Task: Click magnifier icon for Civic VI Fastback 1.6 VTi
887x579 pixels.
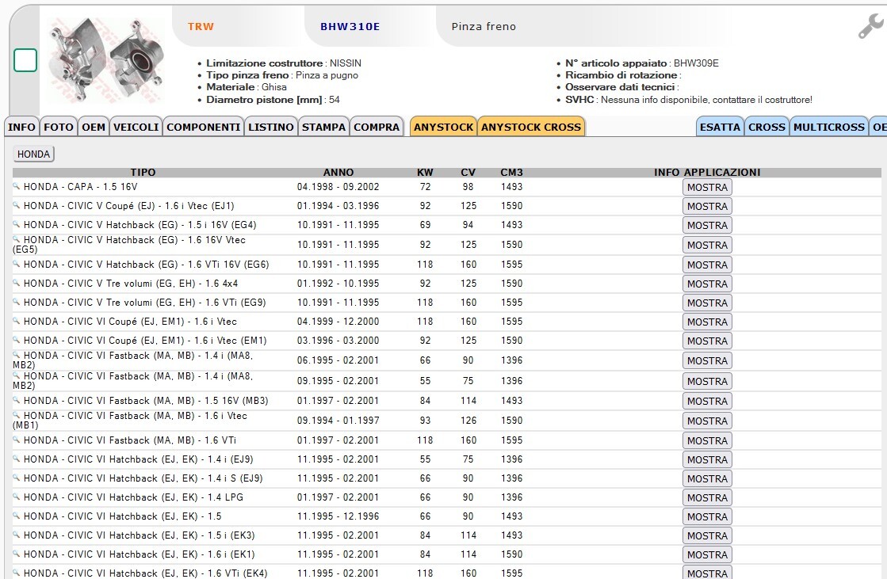Action: (x=17, y=439)
